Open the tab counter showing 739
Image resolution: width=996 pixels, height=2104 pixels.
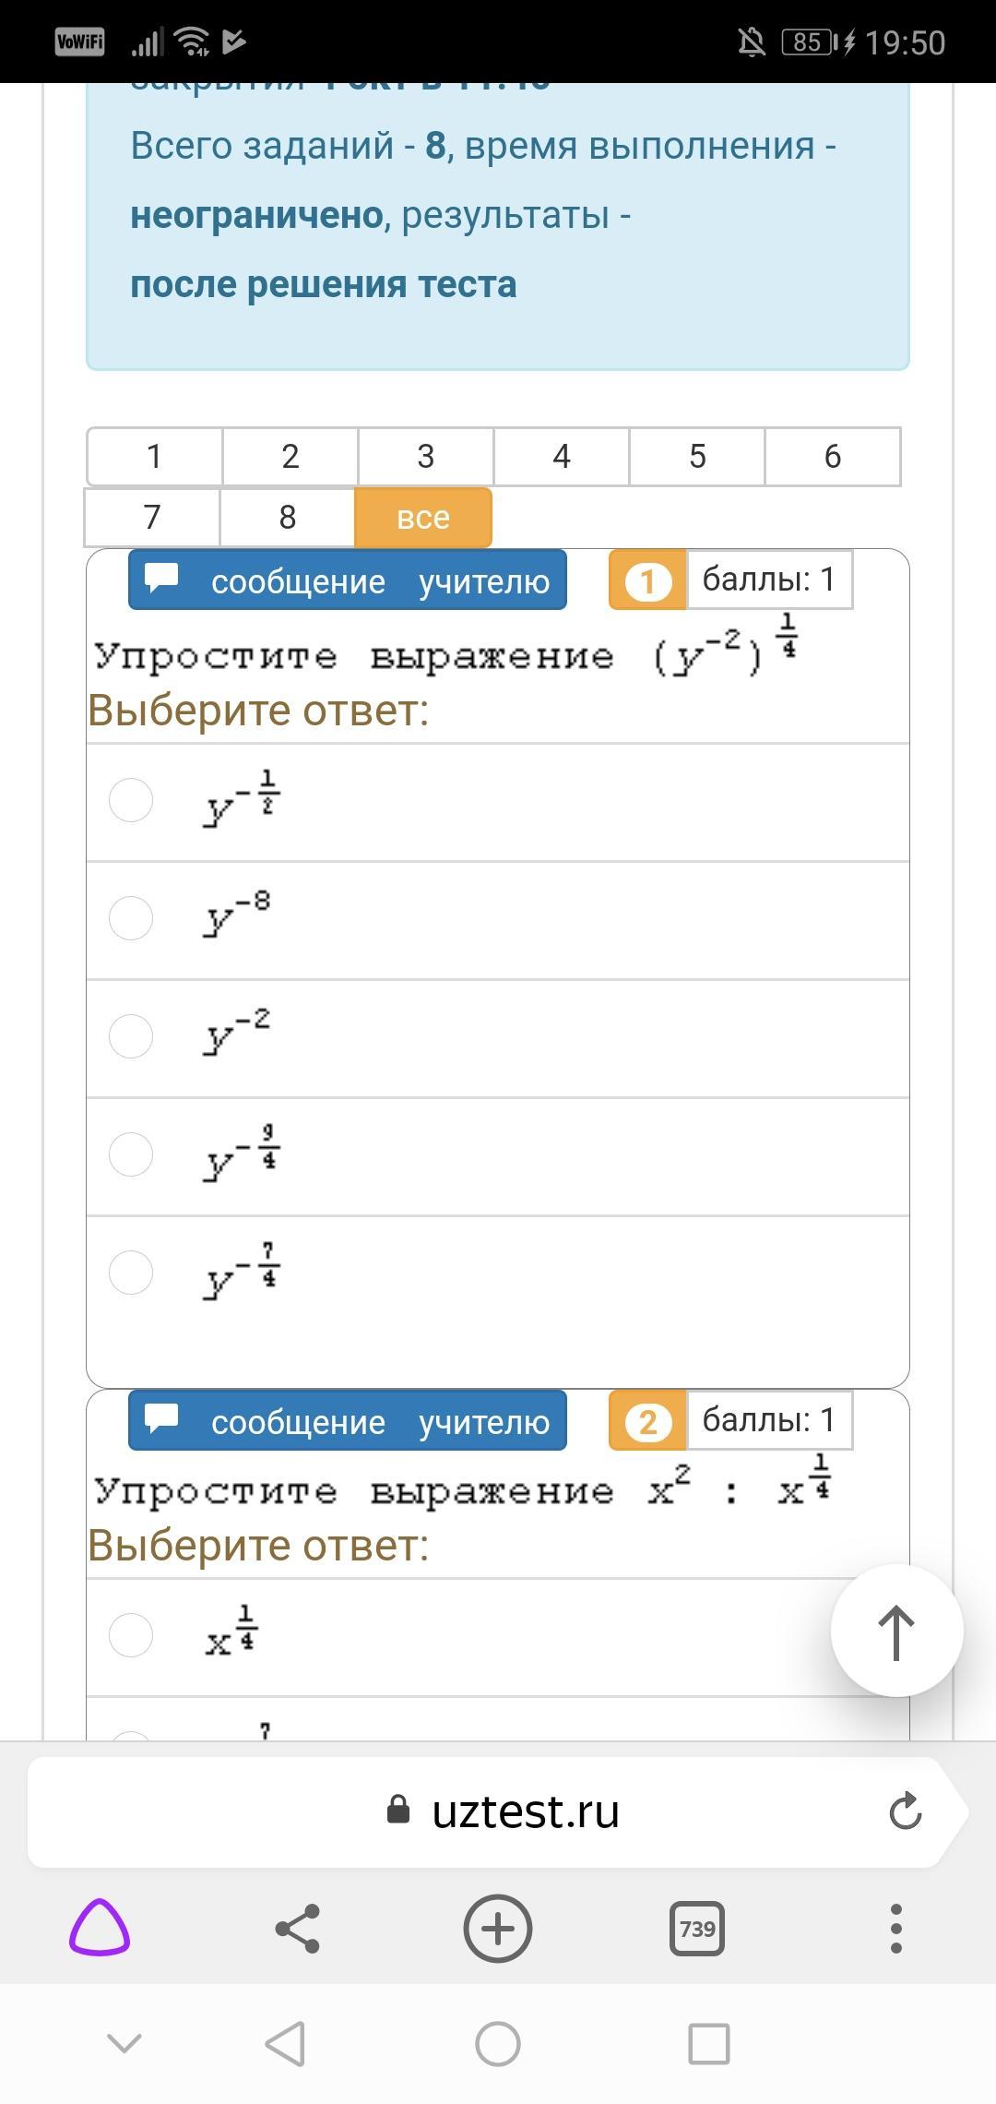point(697,1928)
